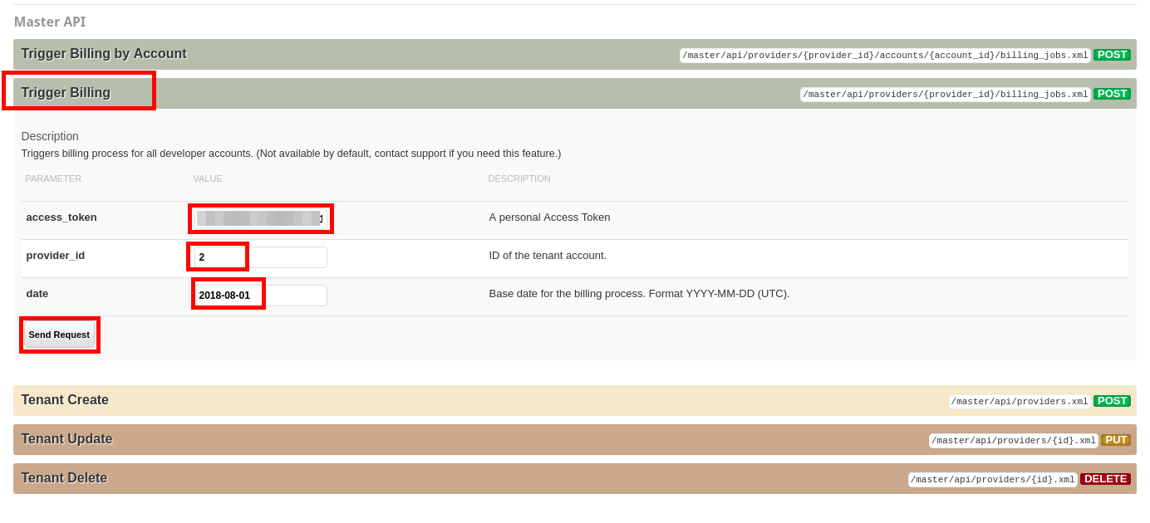
Task: Click the /master/api/providers.xml endpoint path
Action: coord(1020,402)
